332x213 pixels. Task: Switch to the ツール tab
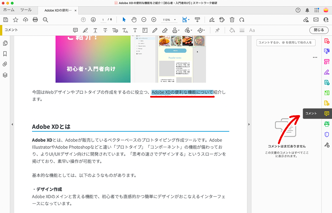click(26, 10)
